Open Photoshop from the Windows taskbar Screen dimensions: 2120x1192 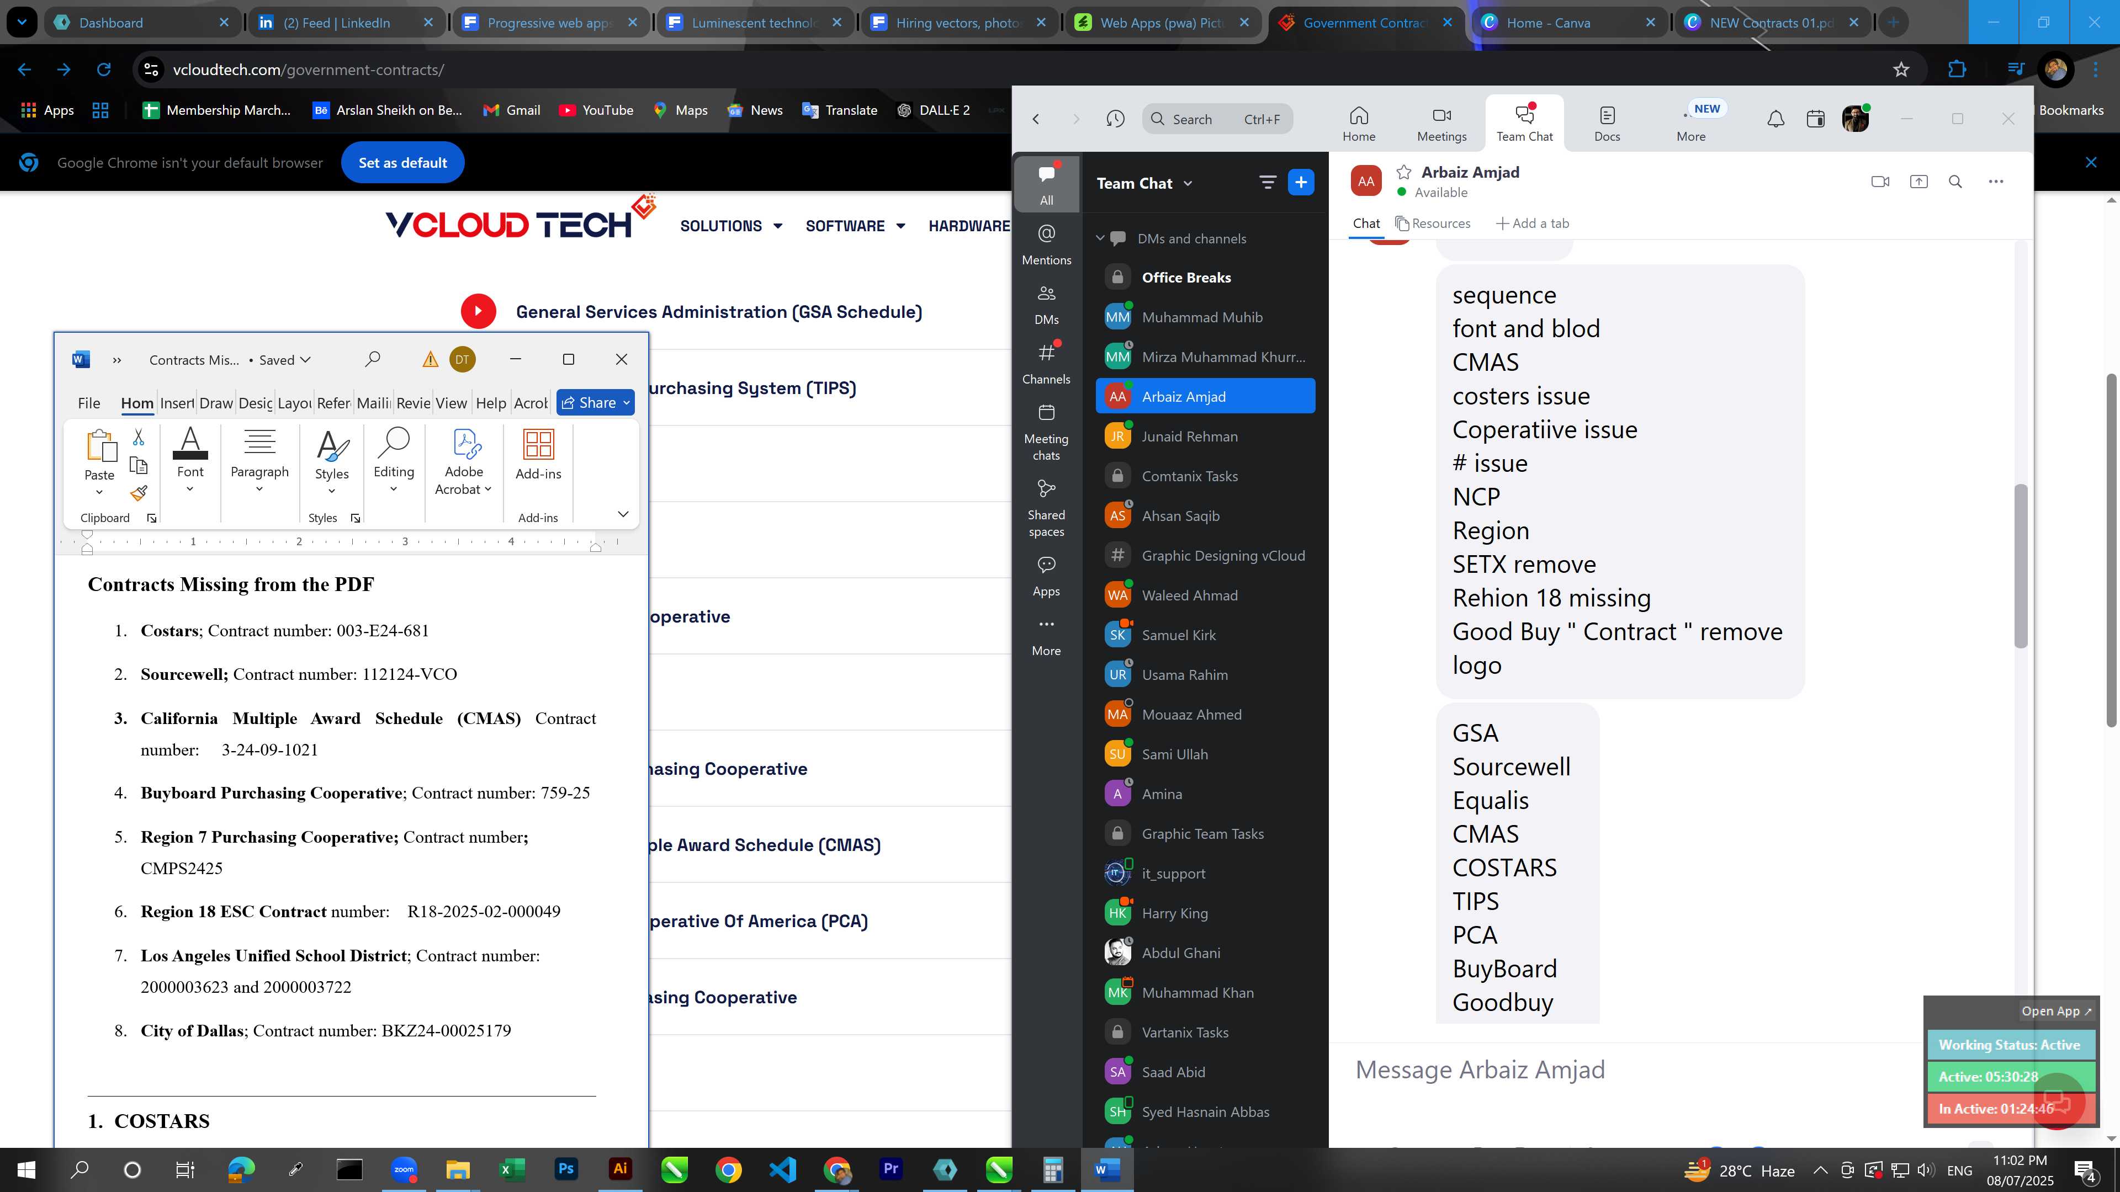566,1170
